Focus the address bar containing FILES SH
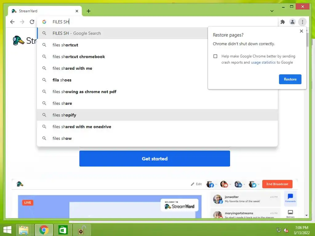 (x=157, y=22)
